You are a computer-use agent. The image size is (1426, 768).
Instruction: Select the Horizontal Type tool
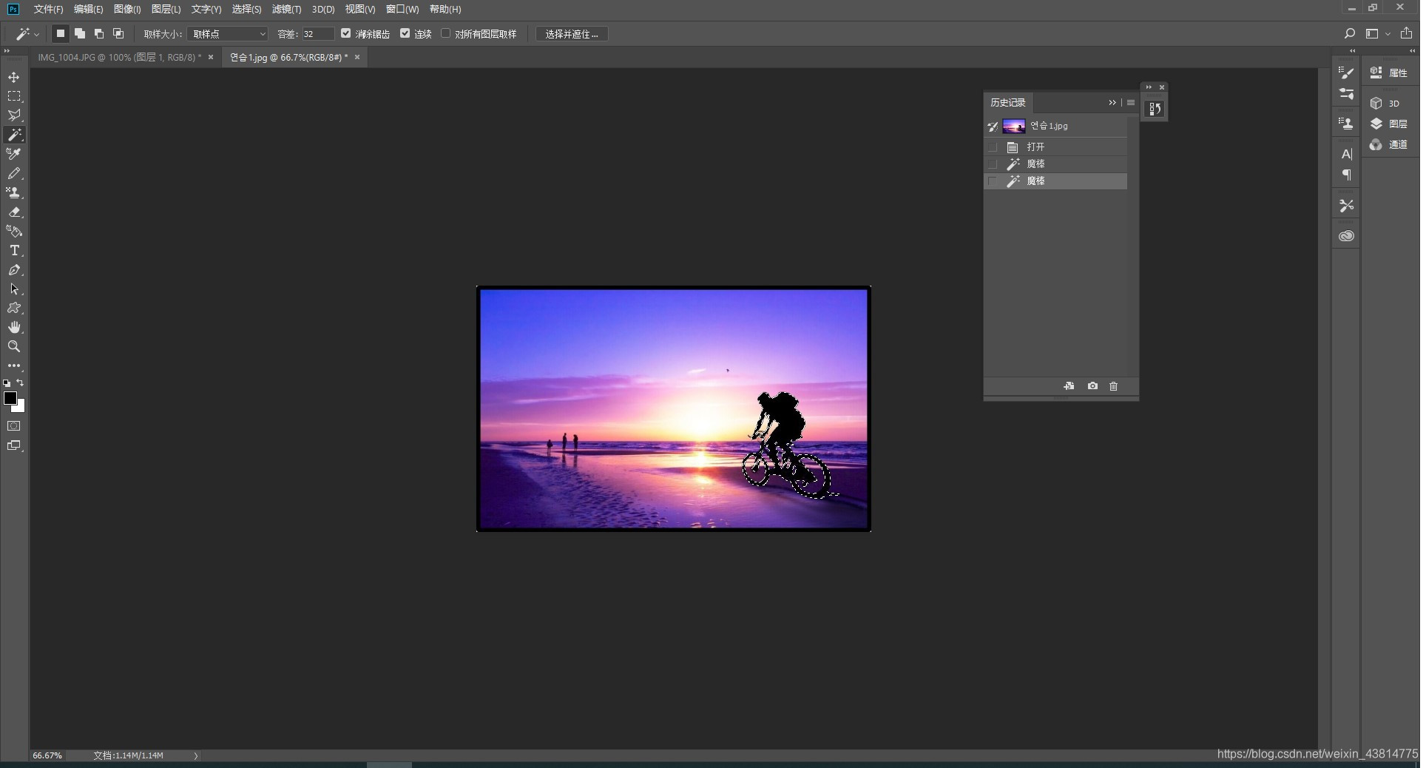click(14, 250)
